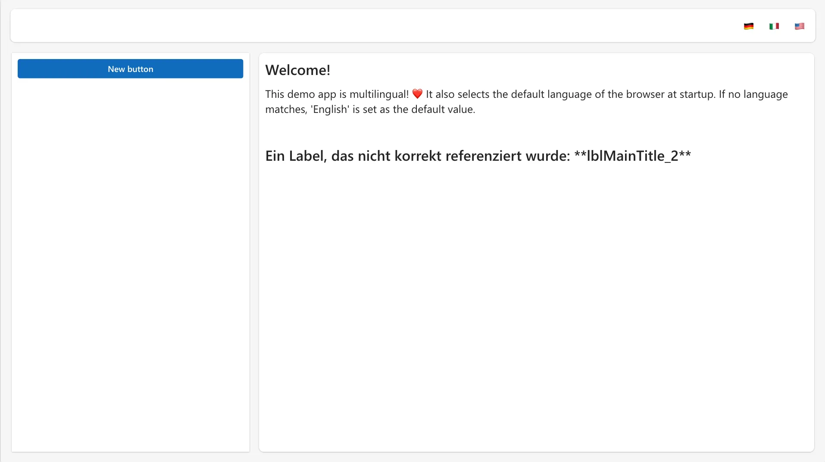Switch language via the US flag icon

tap(800, 26)
